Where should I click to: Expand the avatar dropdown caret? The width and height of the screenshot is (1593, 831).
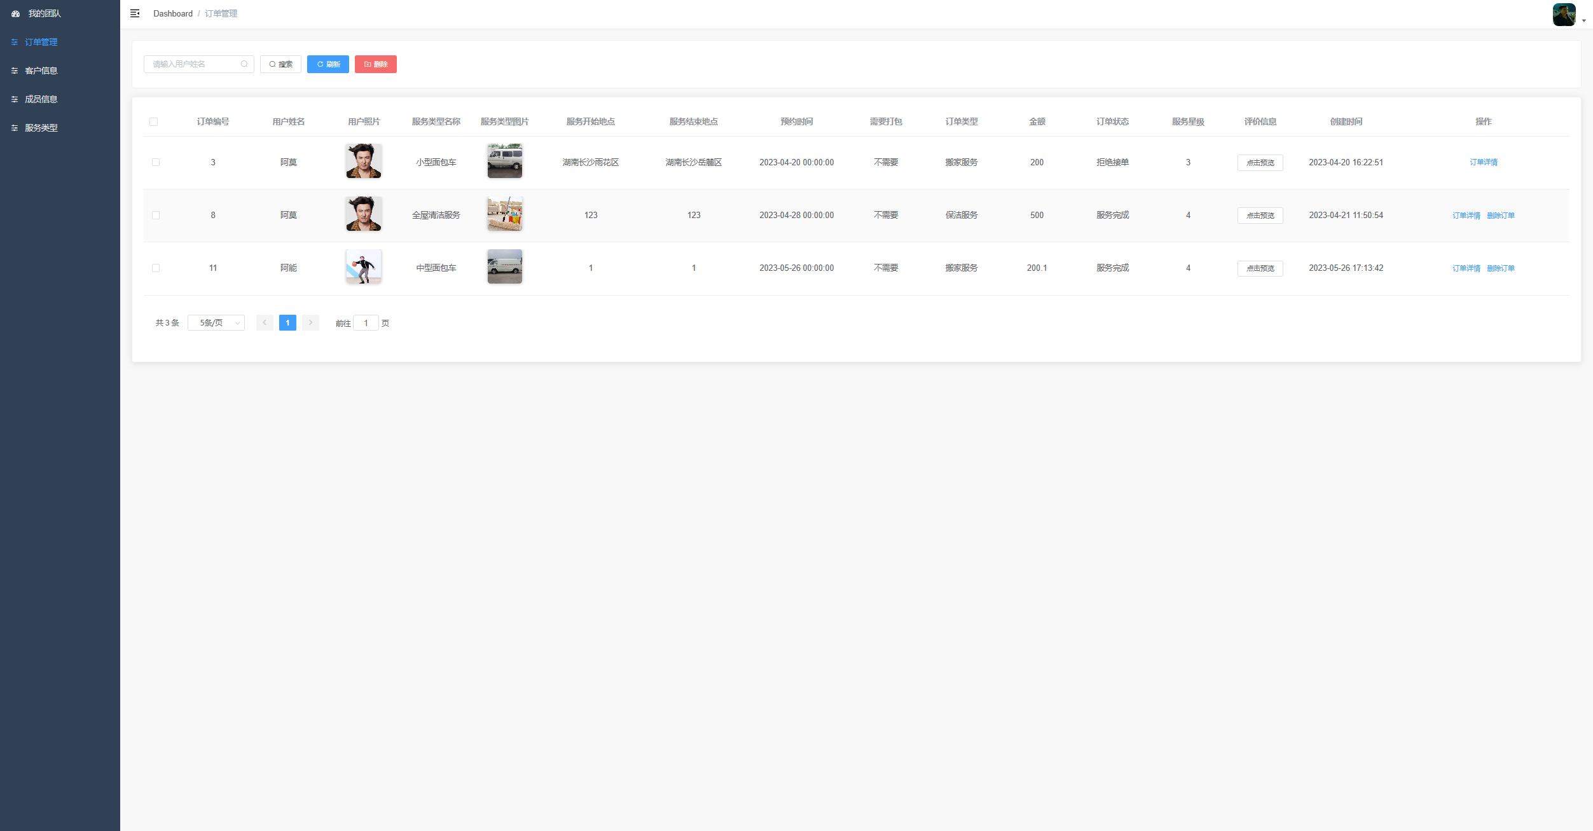[1583, 20]
